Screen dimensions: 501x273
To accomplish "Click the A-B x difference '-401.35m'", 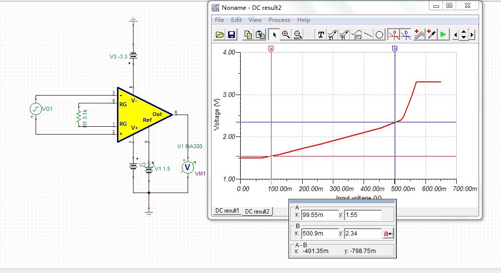I will [x=315, y=251].
